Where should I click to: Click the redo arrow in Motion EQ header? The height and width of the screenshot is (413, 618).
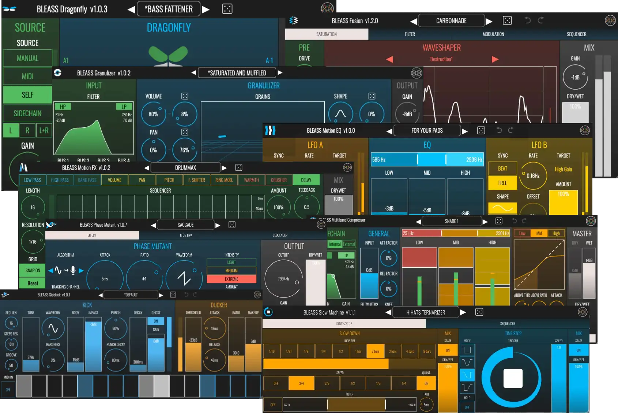(x=511, y=130)
